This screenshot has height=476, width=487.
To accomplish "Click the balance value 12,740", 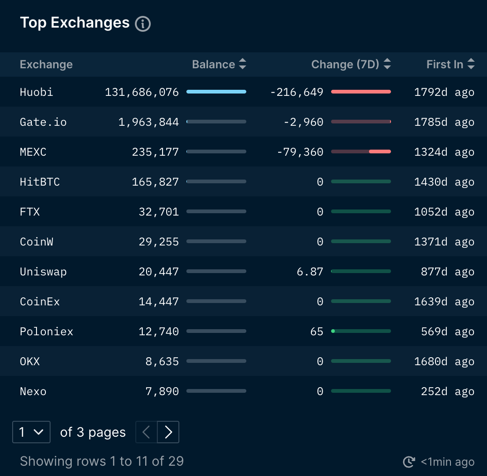I will coord(159,332).
